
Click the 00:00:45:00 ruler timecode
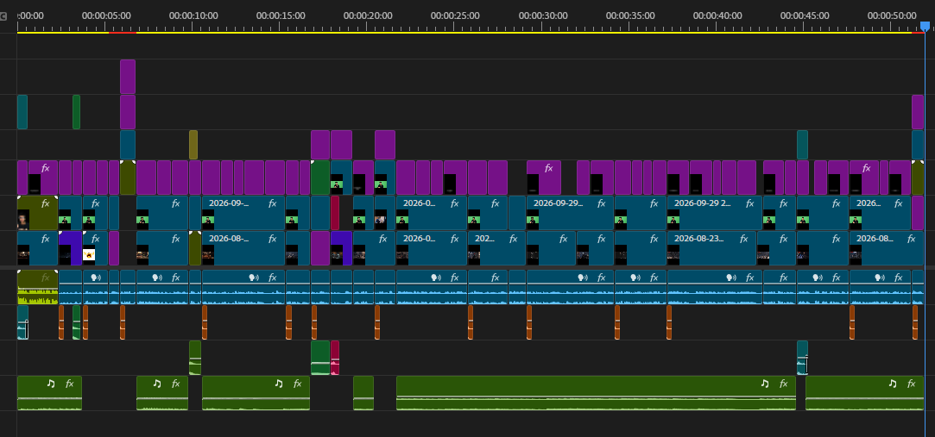[x=805, y=16]
